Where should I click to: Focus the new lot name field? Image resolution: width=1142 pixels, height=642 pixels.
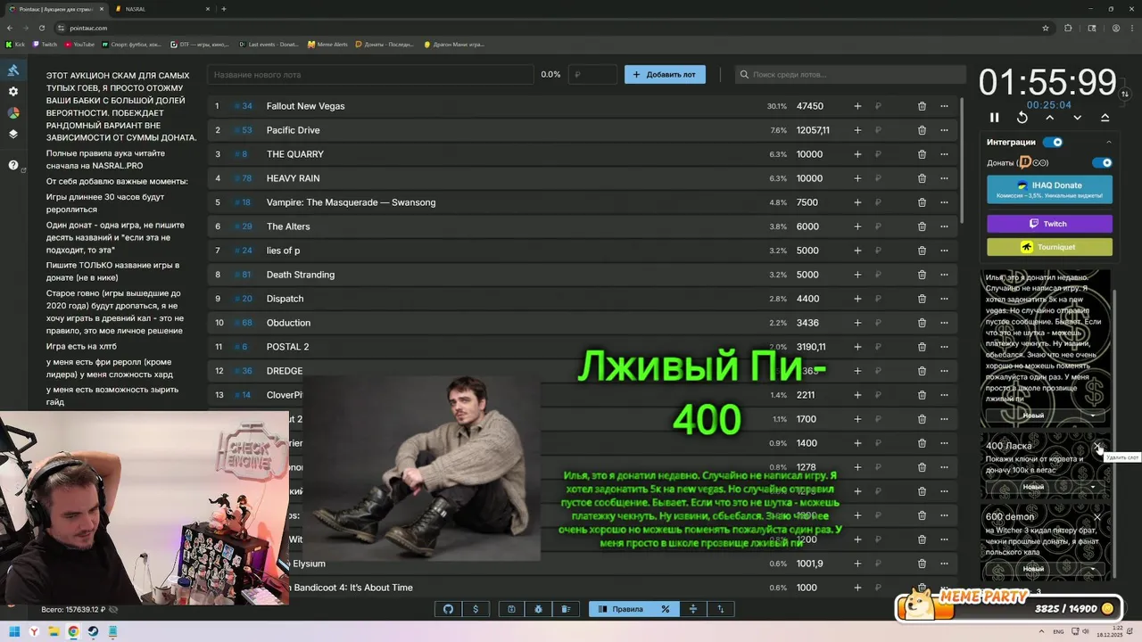370,75
